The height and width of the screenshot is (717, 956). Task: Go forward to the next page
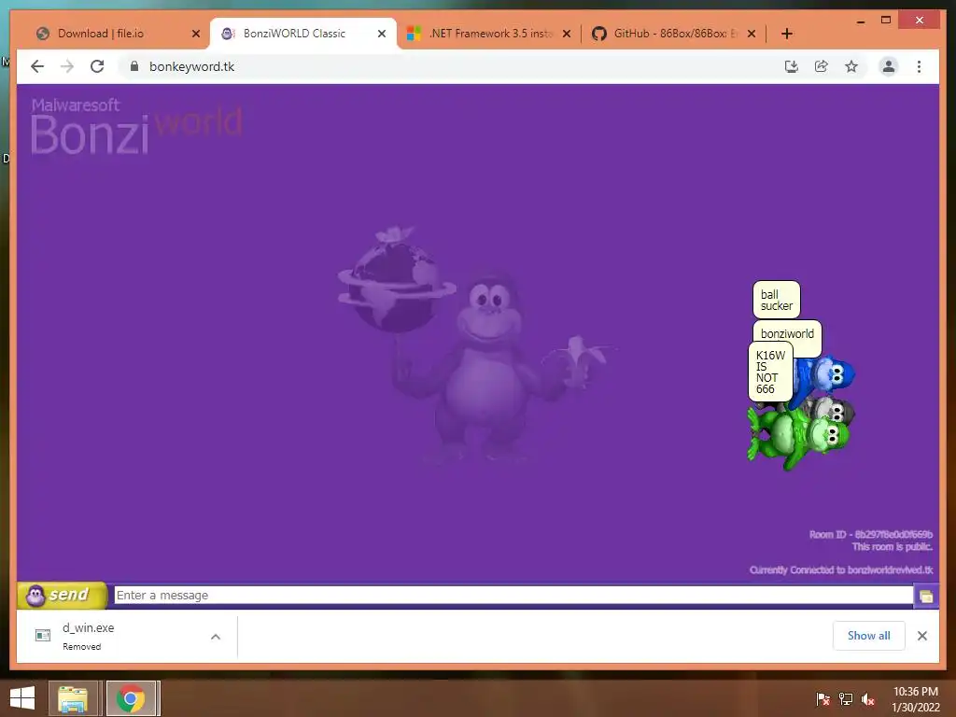click(67, 66)
